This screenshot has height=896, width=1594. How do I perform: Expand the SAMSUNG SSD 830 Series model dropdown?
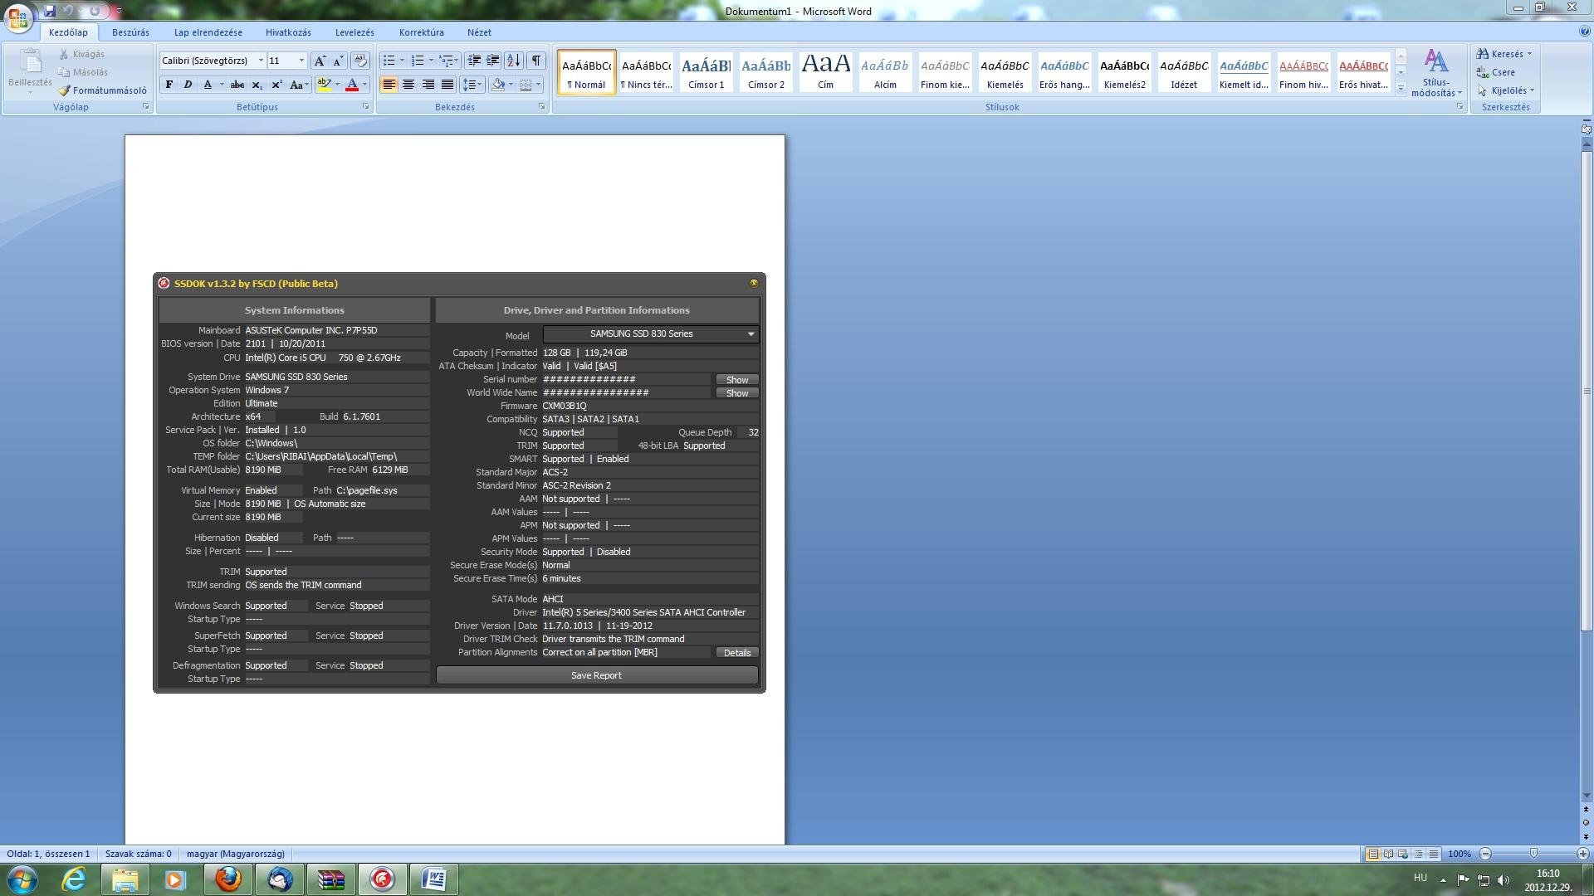click(751, 334)
